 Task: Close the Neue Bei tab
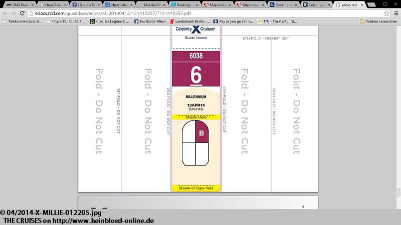pos(66,5)
